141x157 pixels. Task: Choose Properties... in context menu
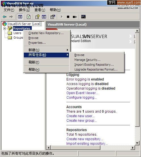[47, 43]
